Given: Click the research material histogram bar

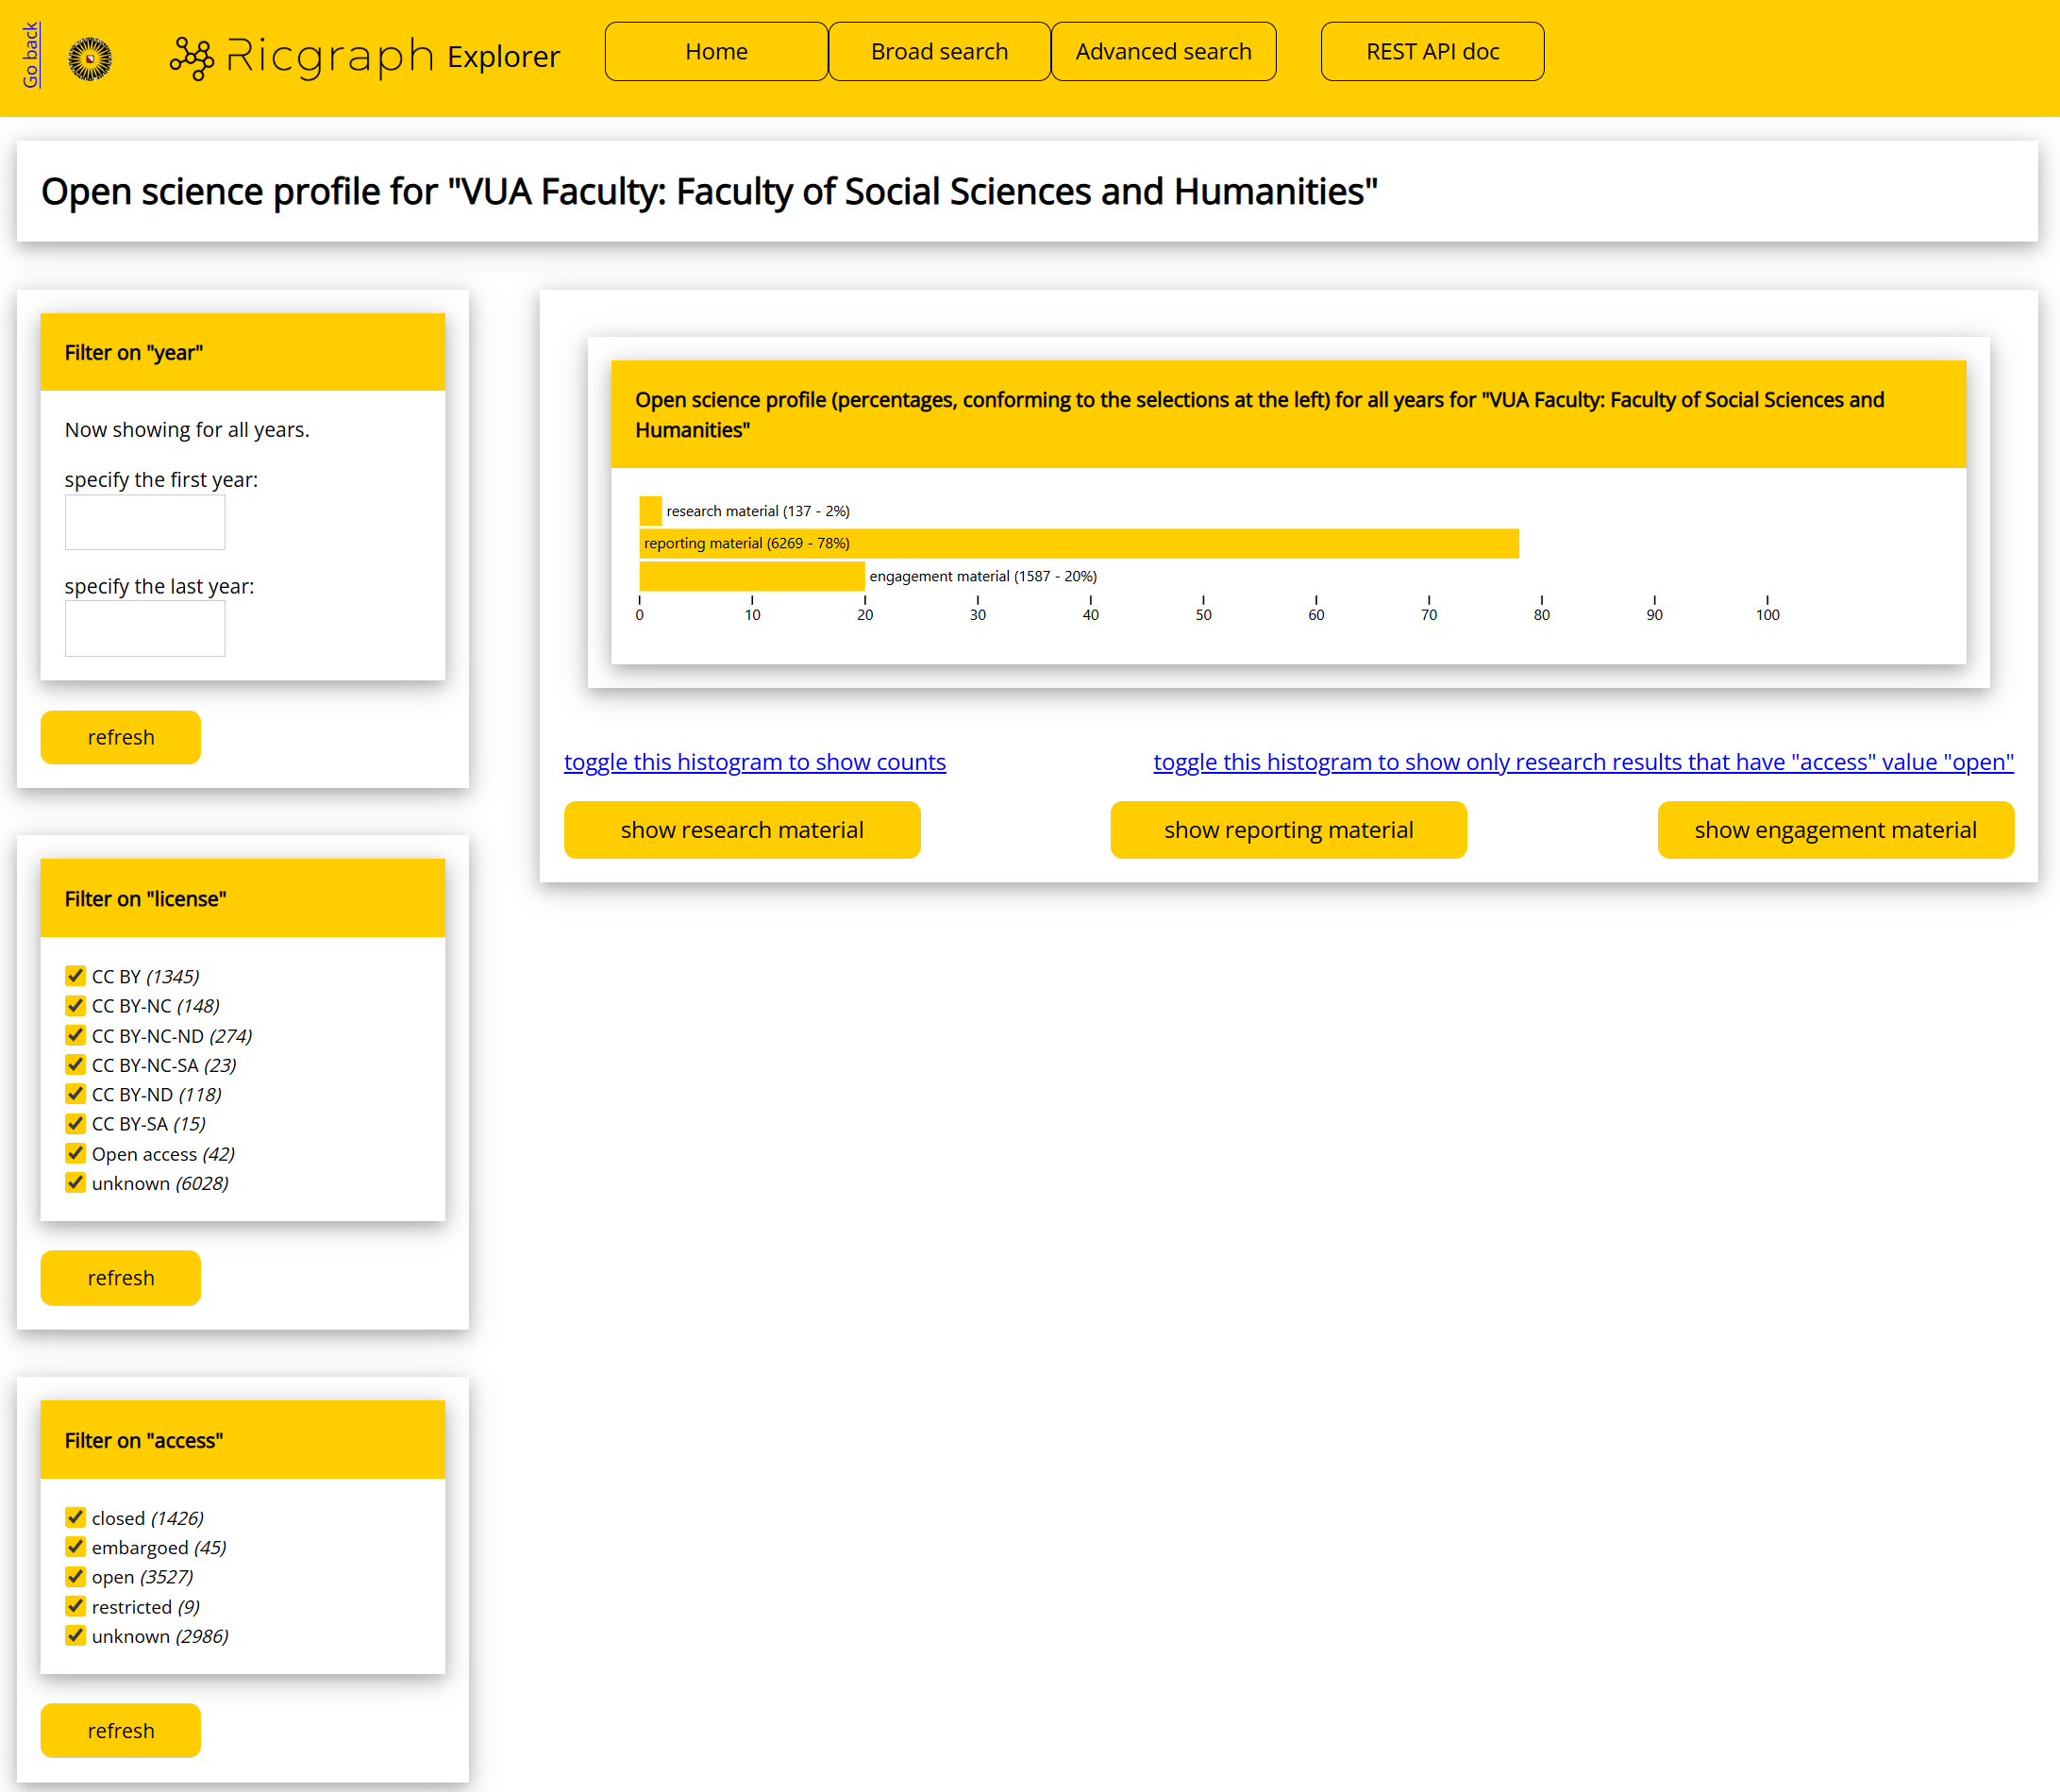Looking at the screenshot, I should 650,511.
